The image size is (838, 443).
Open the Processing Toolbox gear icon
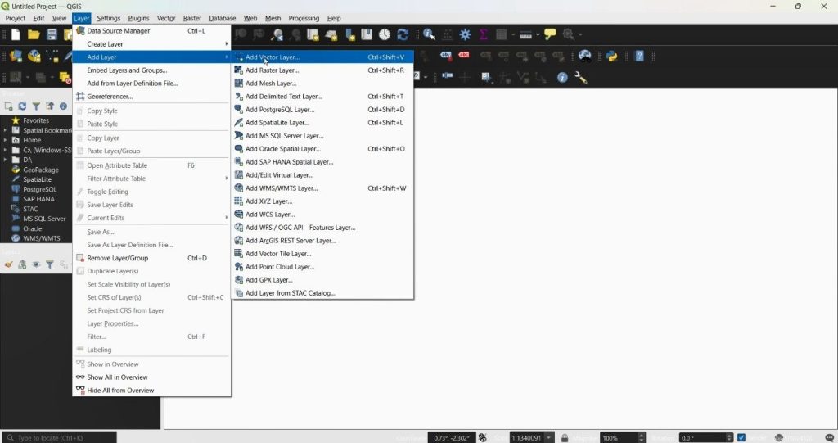pos(466,34)
